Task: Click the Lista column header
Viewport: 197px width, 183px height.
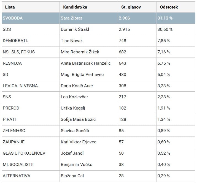Action: [x=10, y=7]
